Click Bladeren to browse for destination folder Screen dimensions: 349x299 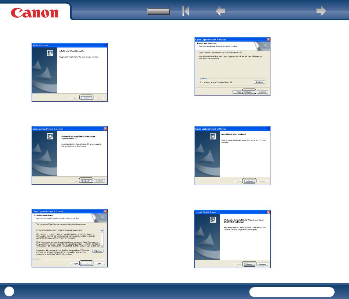(x=259, y=82)
